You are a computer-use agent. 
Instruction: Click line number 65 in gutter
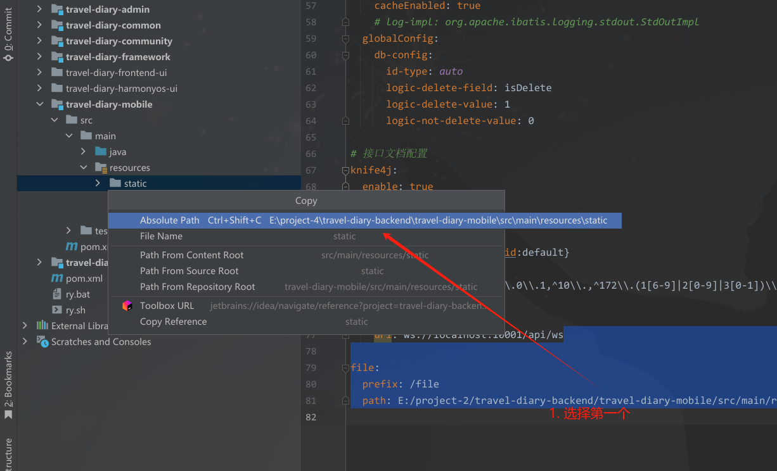pos(311,137)
